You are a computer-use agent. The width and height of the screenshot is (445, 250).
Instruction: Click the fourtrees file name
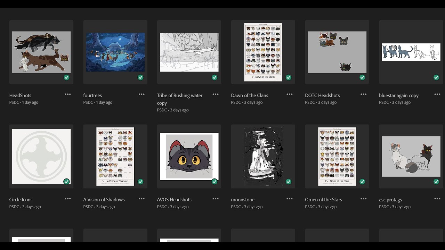[92, 95]
